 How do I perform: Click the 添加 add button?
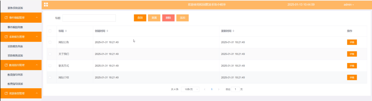point(182,18)
